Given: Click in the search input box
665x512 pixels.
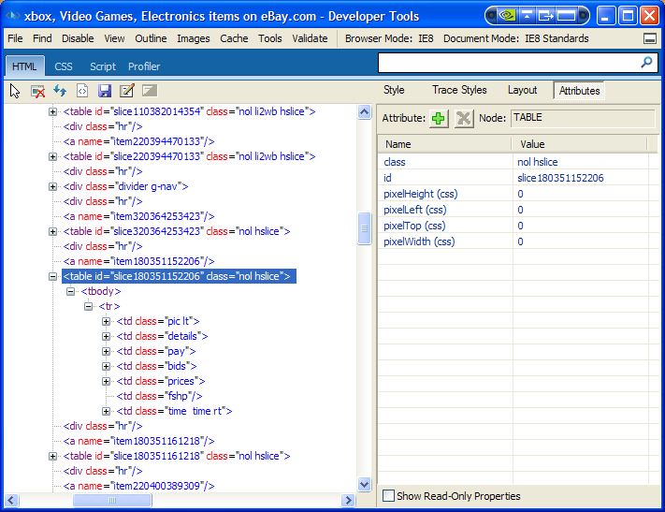Looking at the screenshot, I should [x=509, y=63].
